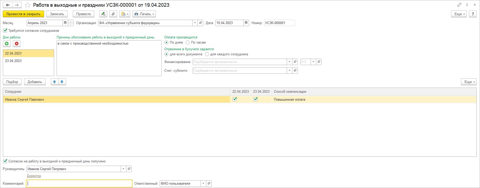The height and width of the screenshot is (188, 480).
Task: Click Провести button
Action: point(84,14)
